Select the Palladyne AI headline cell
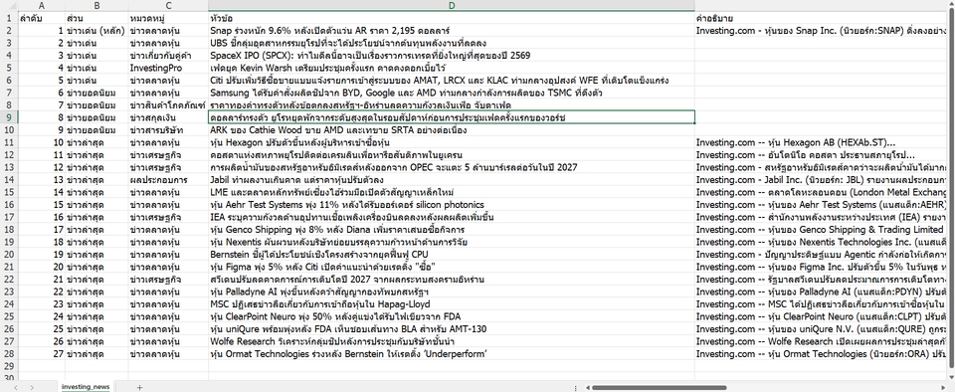 (x=452, y=292)
